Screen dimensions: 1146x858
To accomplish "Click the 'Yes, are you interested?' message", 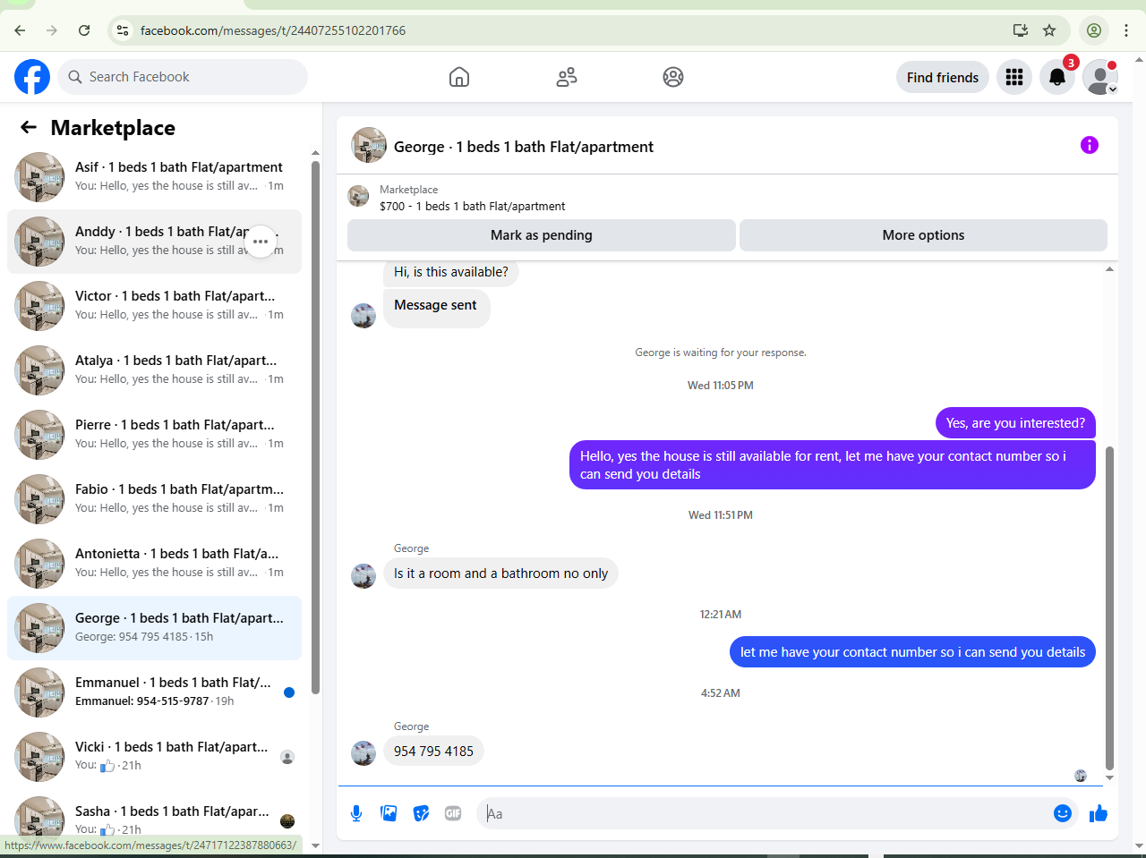I will tap(1015, 423).
